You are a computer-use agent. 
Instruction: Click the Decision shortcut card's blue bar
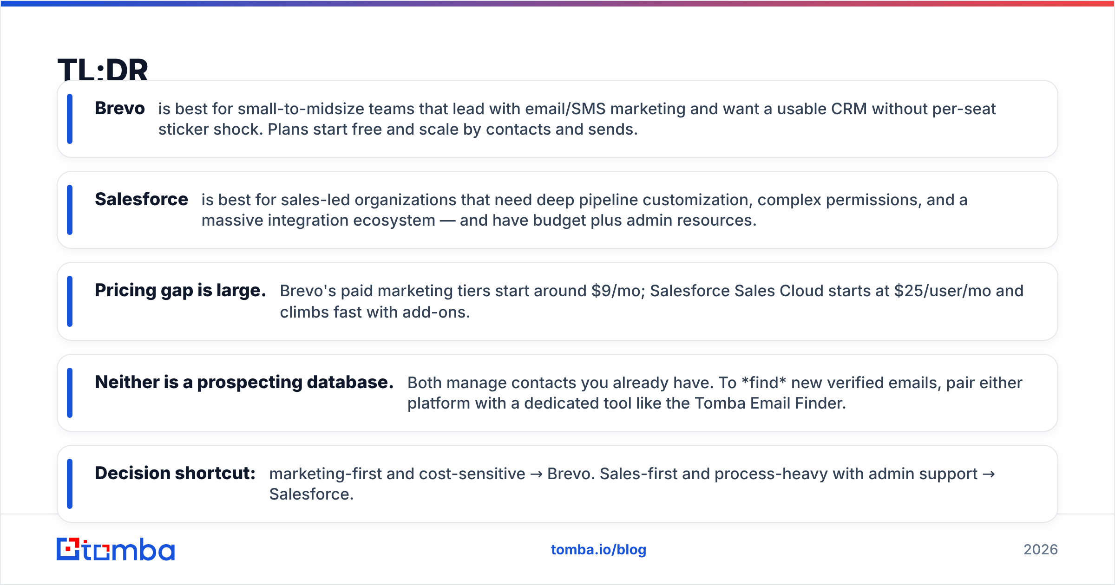click(x=70, y=484)
